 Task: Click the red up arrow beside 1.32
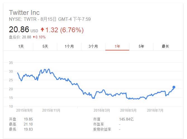coord(42,29)
